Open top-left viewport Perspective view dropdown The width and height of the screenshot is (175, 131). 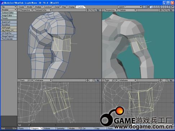(x=26, y=10)
